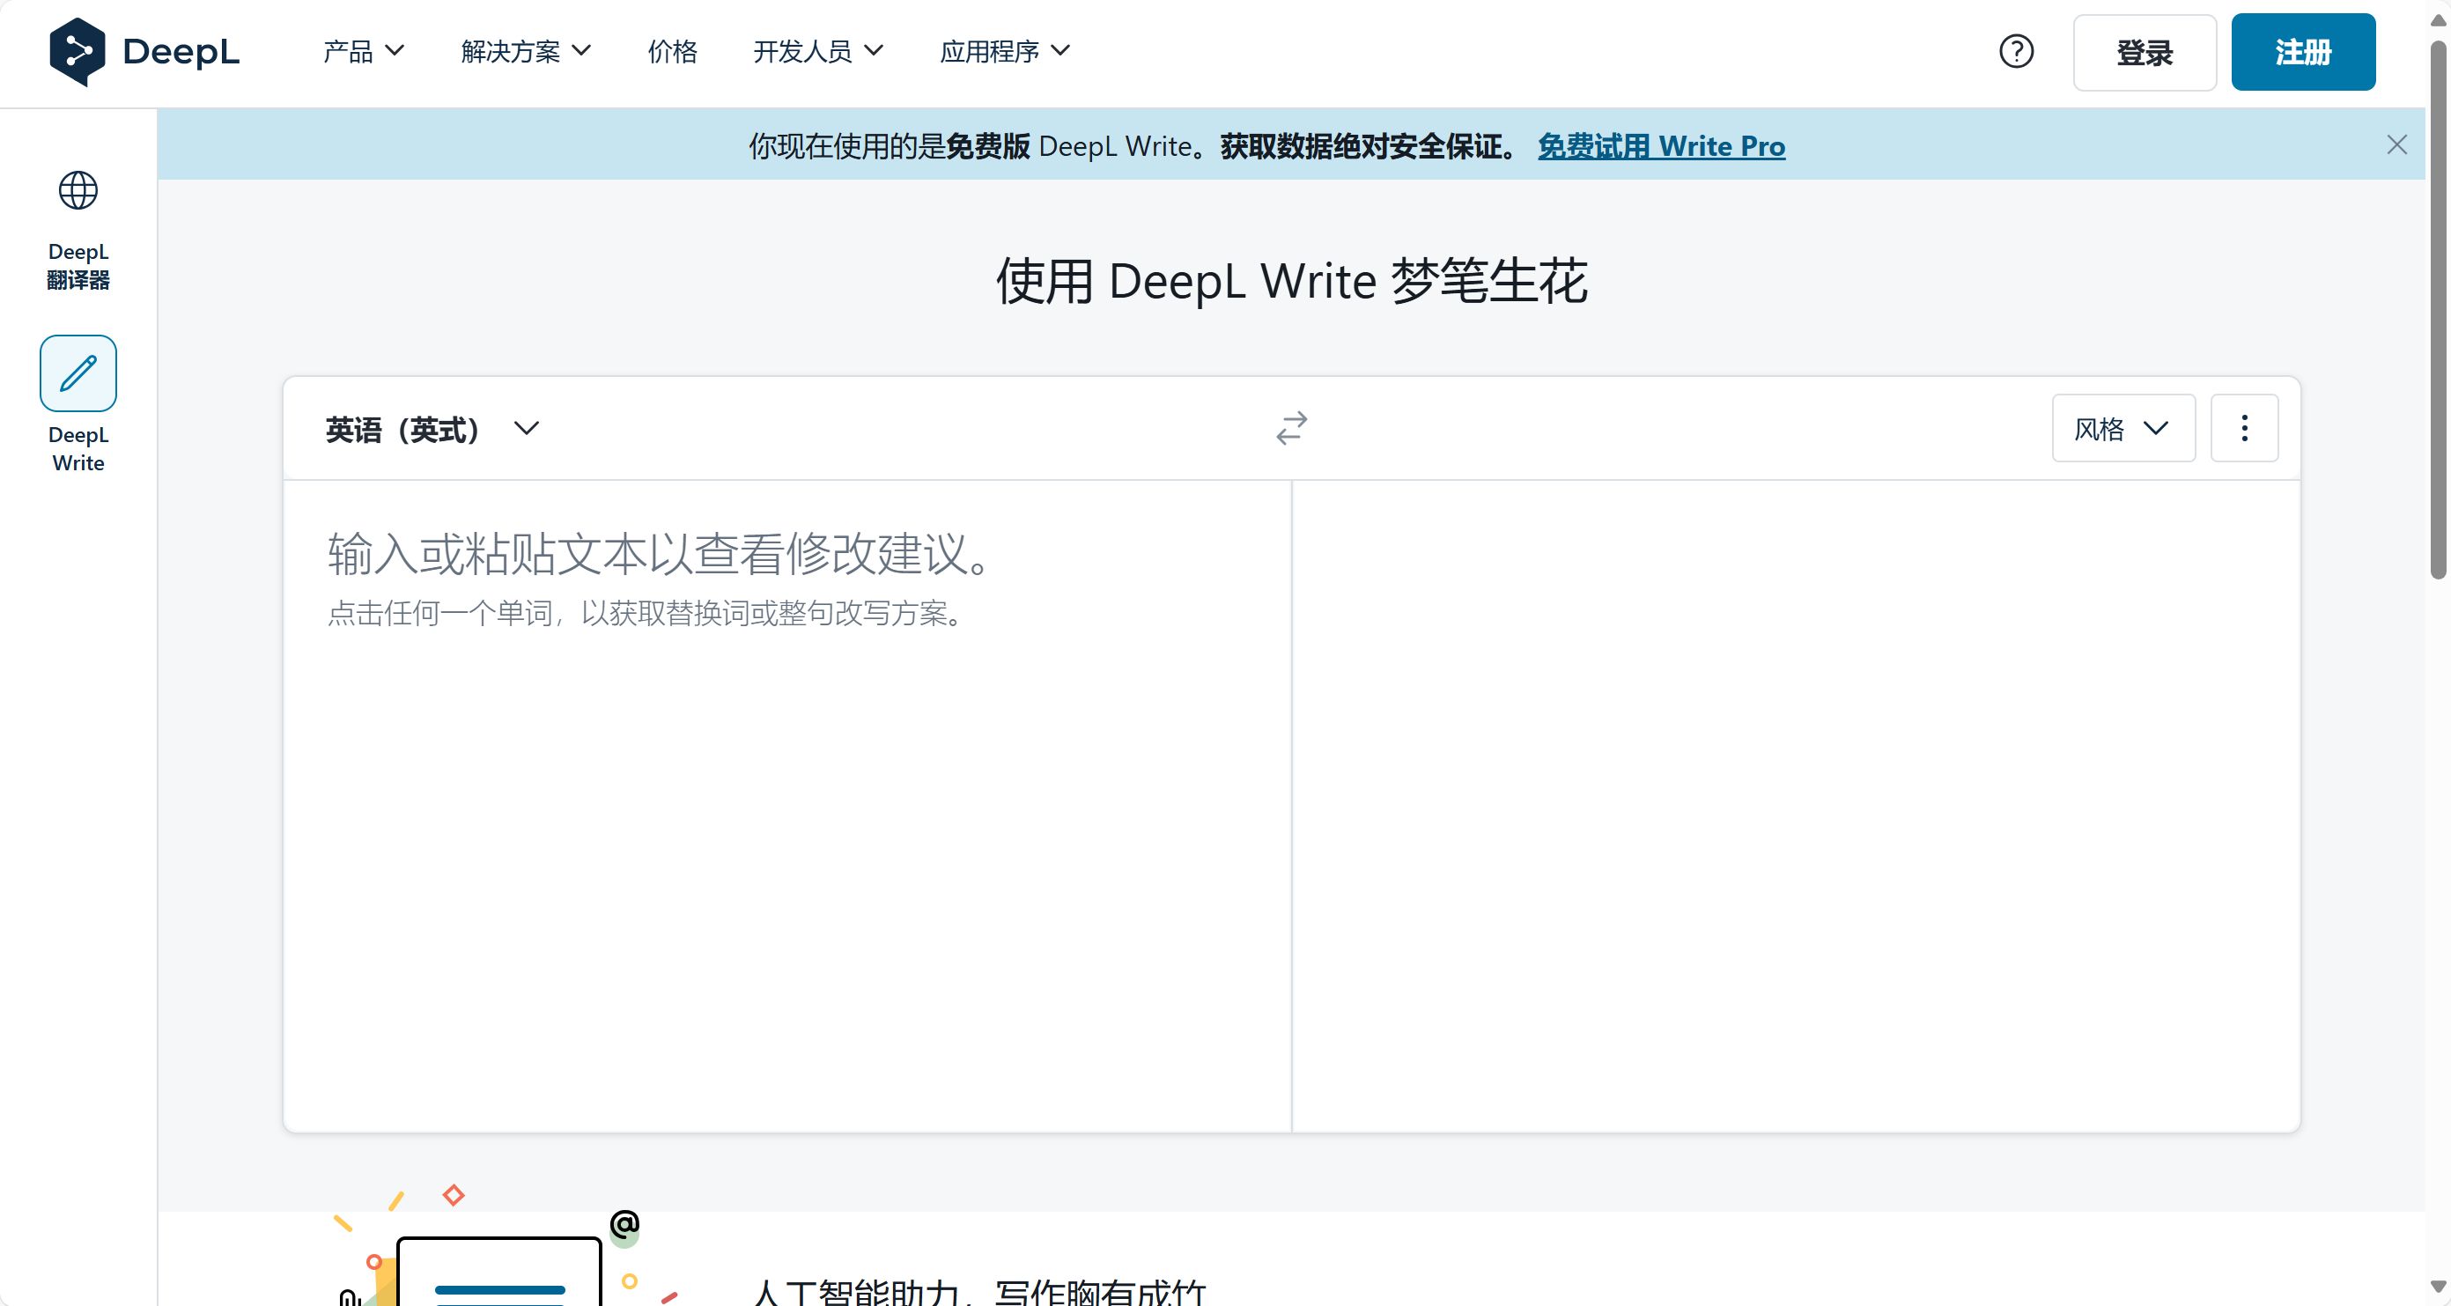Expand the 应用程序 menu
Image resolution: width=2451 pixels, height=1306 pixels.
[1005, 51]
